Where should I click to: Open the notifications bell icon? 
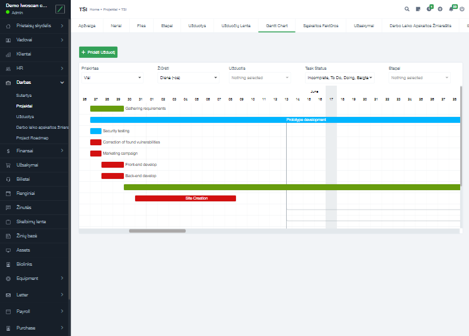click(451, 9)
